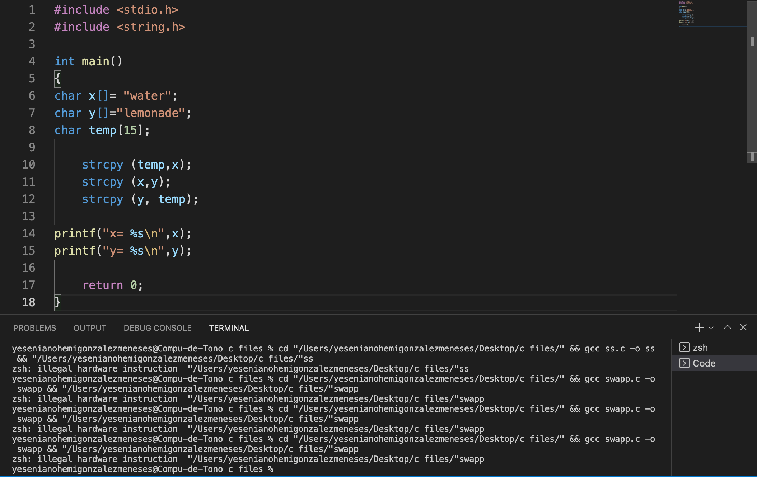Switch to the PROBLEMS tab
The width and height of the screenshot is (757, 477).
(34, 328)
